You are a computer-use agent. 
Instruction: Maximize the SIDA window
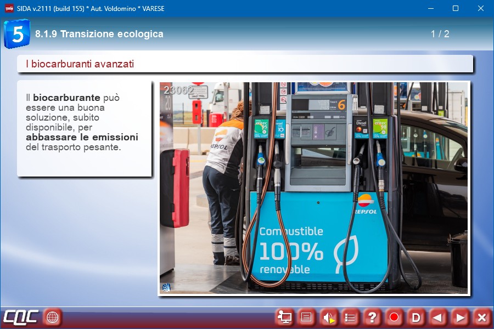click(455, 9)
